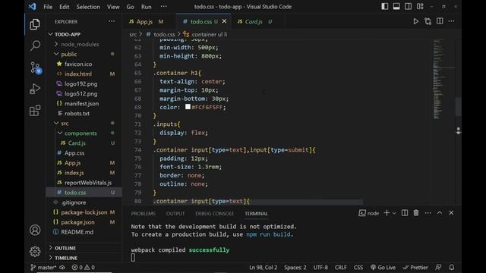Open the File menu
The image size is (486, 273).
(x=48, y=7)
